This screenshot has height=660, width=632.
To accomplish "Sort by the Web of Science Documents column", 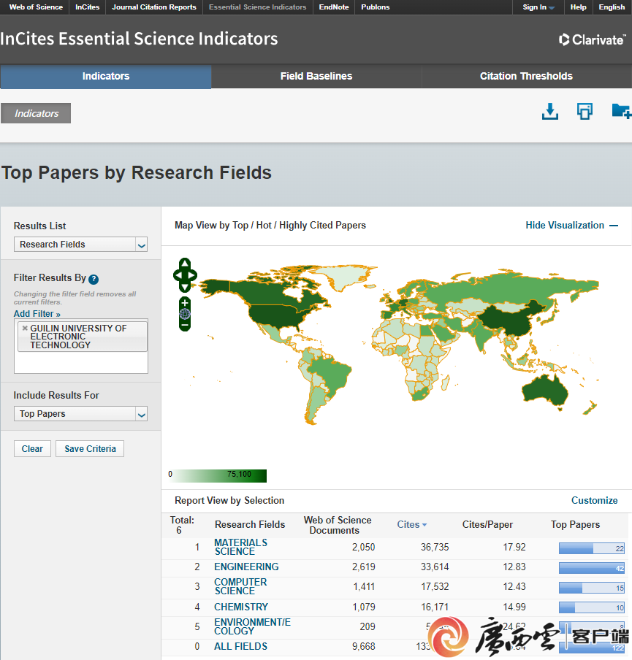I will (337, 525).
